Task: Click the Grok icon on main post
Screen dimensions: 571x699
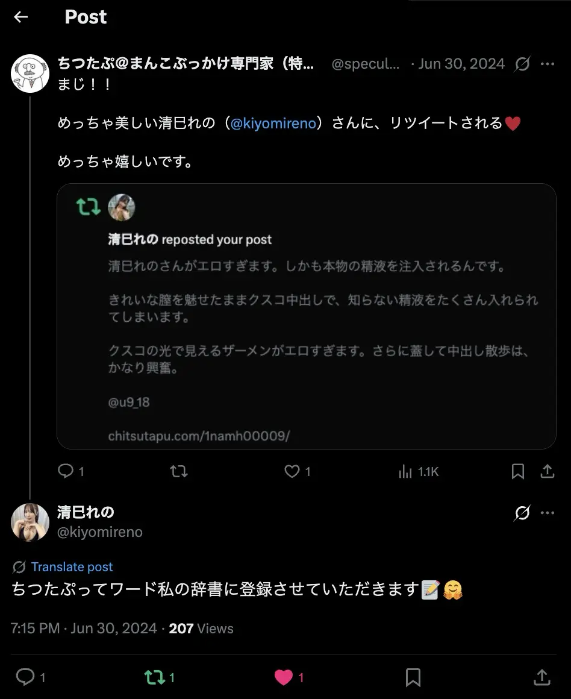Action: (x=522, y=513)
